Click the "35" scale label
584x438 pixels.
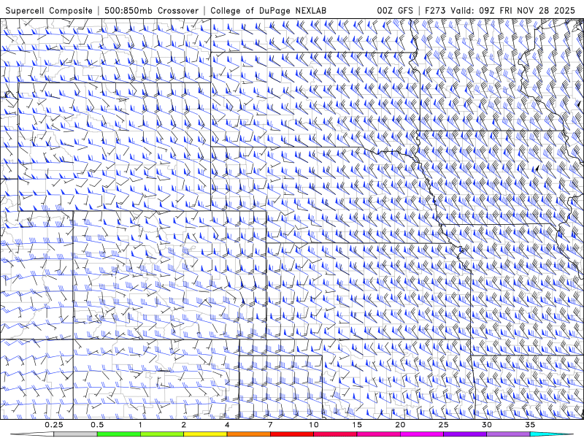click(x=530, y=425)
